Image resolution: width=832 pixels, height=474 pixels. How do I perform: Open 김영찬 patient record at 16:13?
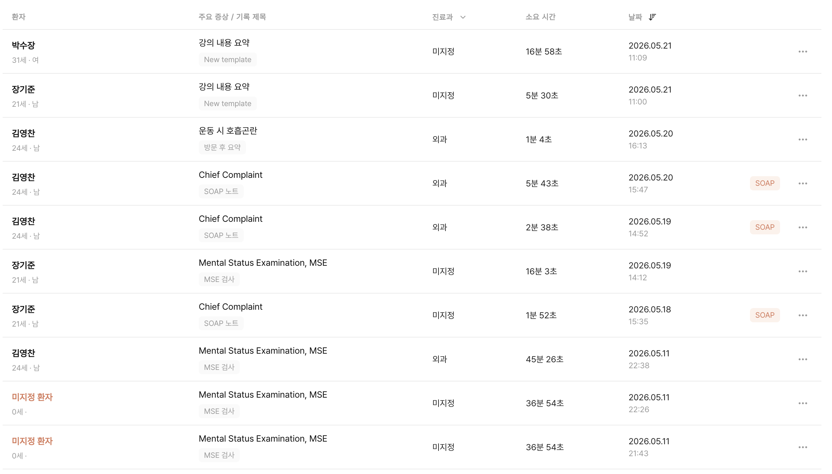23,133
